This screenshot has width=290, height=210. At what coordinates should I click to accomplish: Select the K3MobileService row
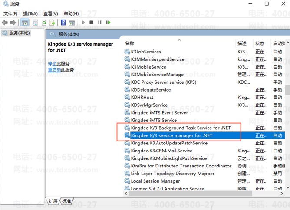pyautogui.click(x=204, y=67)
